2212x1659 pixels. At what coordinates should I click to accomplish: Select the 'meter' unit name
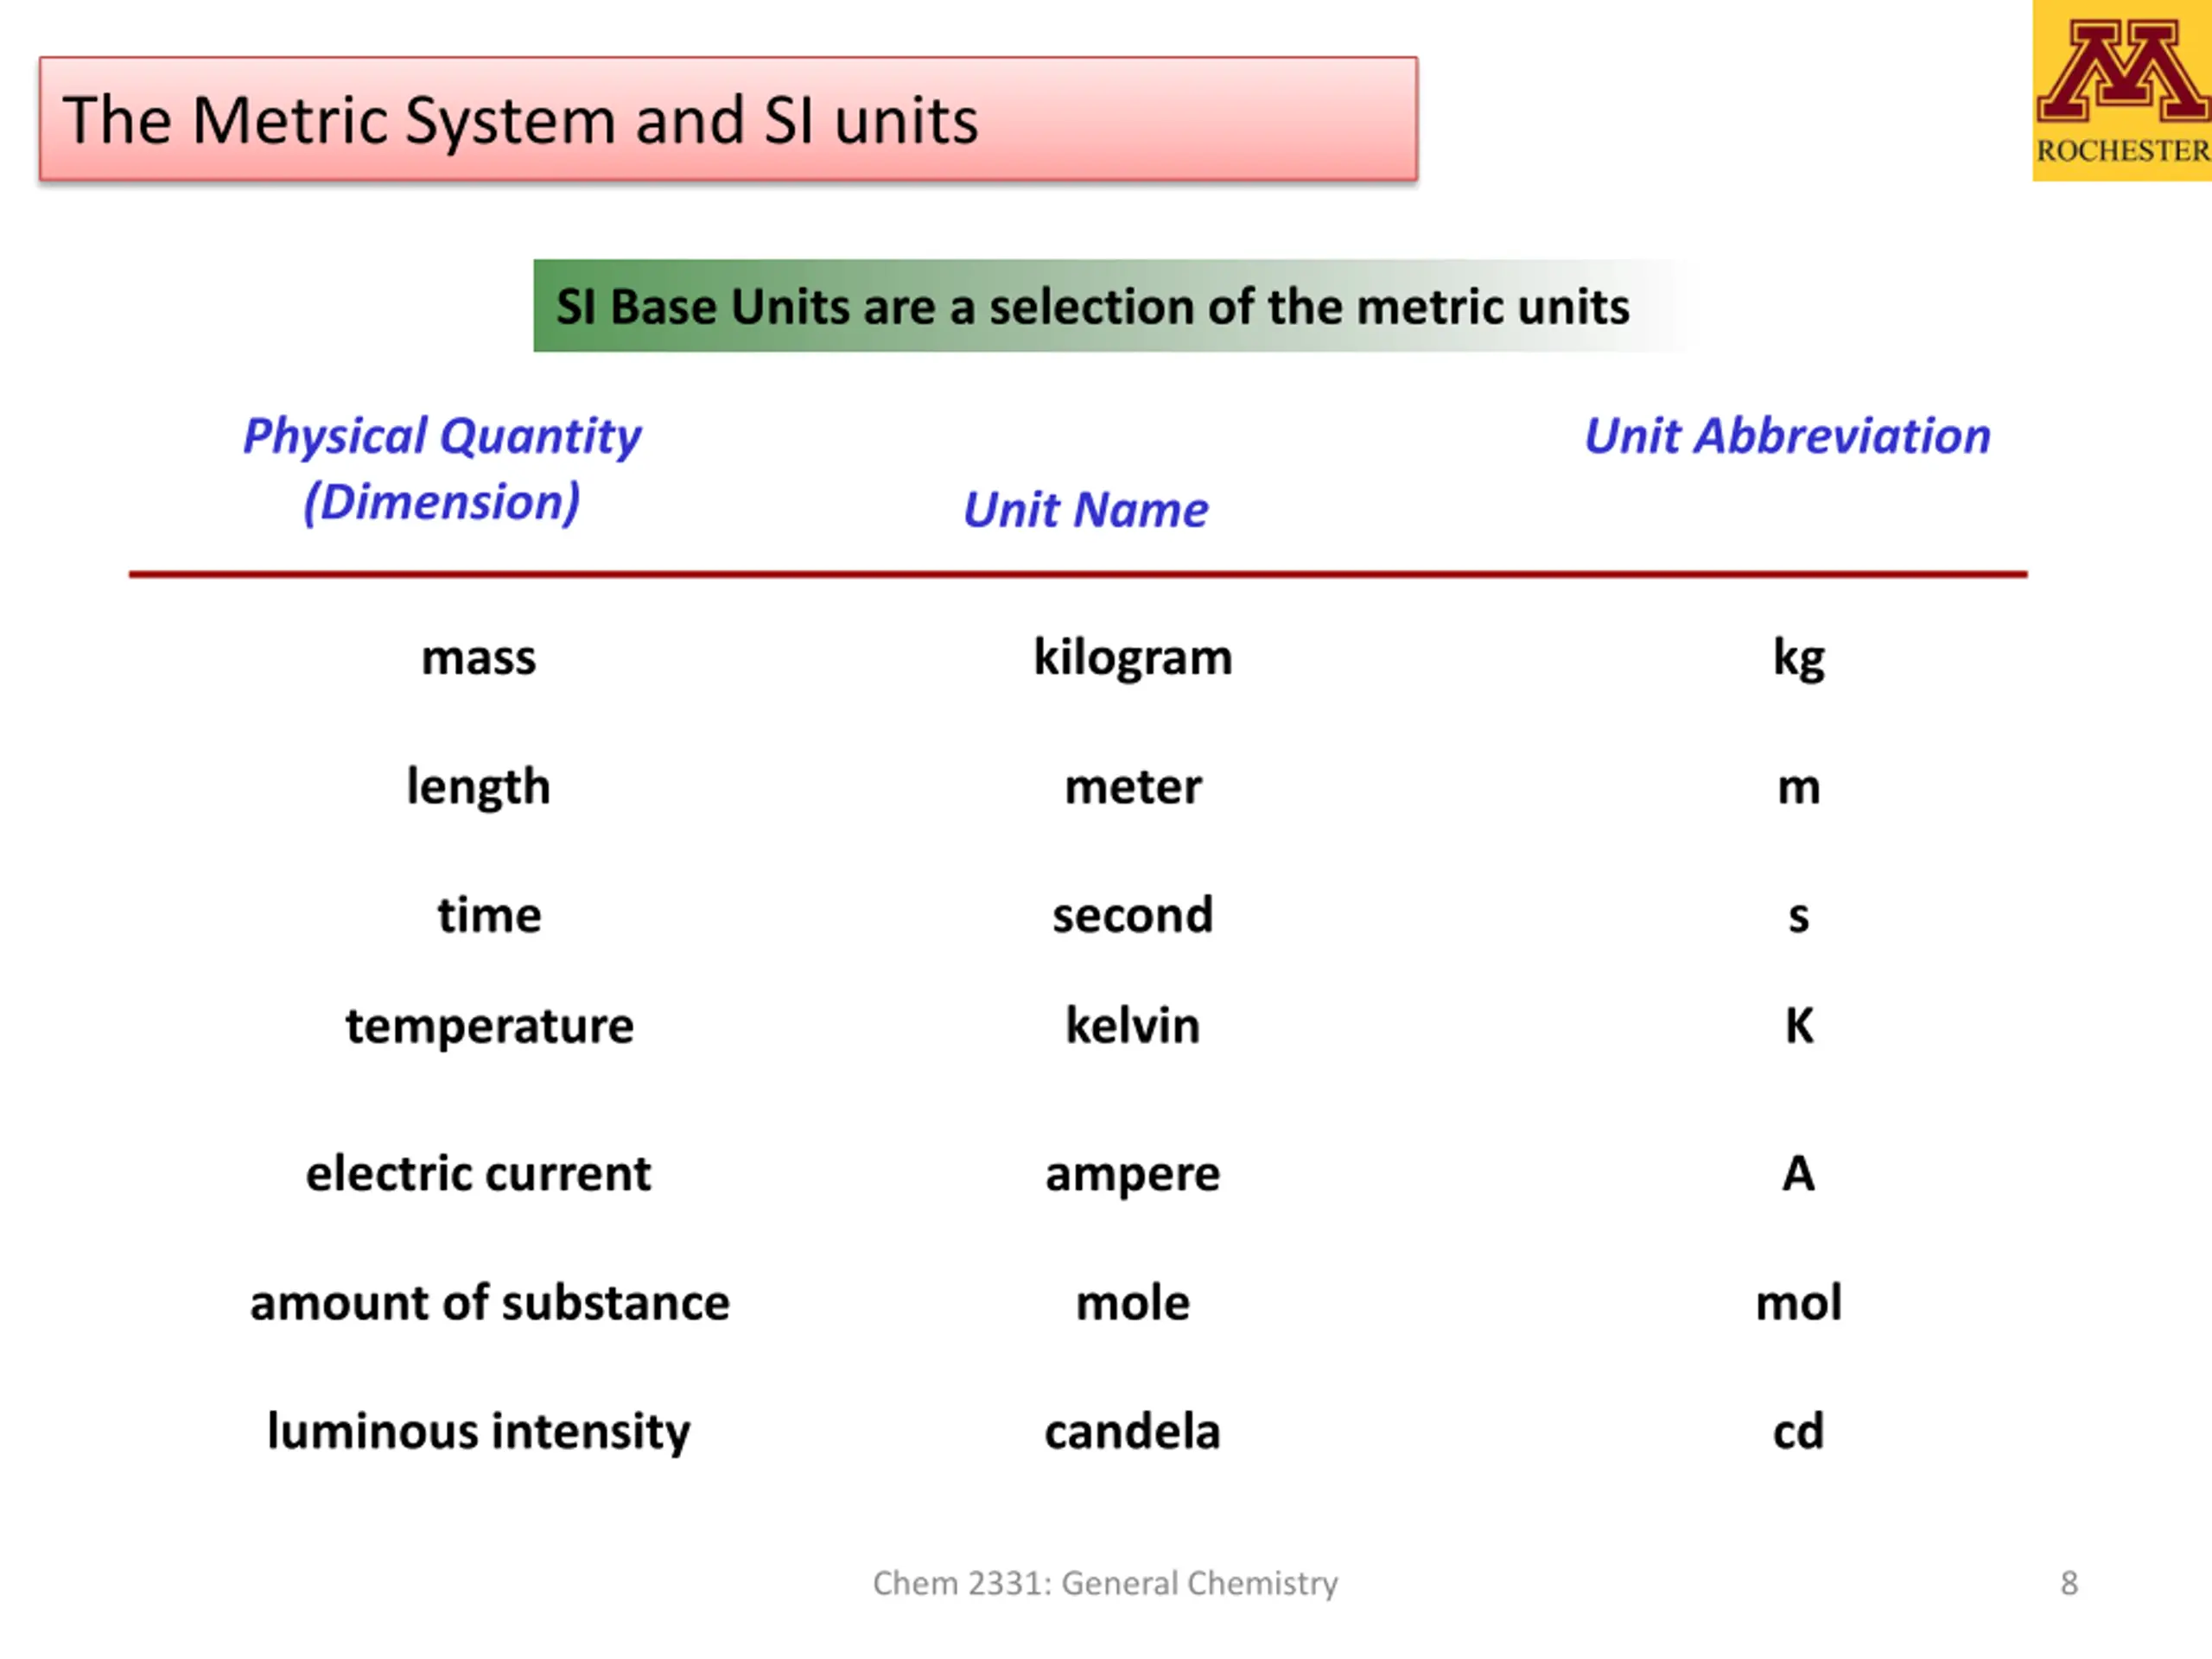[x=1132, y=787]
